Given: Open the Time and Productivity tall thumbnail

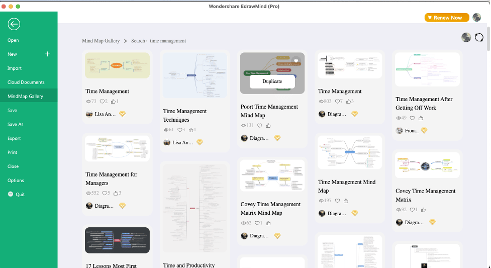Looking at the screenshot, I should [195, 208].
